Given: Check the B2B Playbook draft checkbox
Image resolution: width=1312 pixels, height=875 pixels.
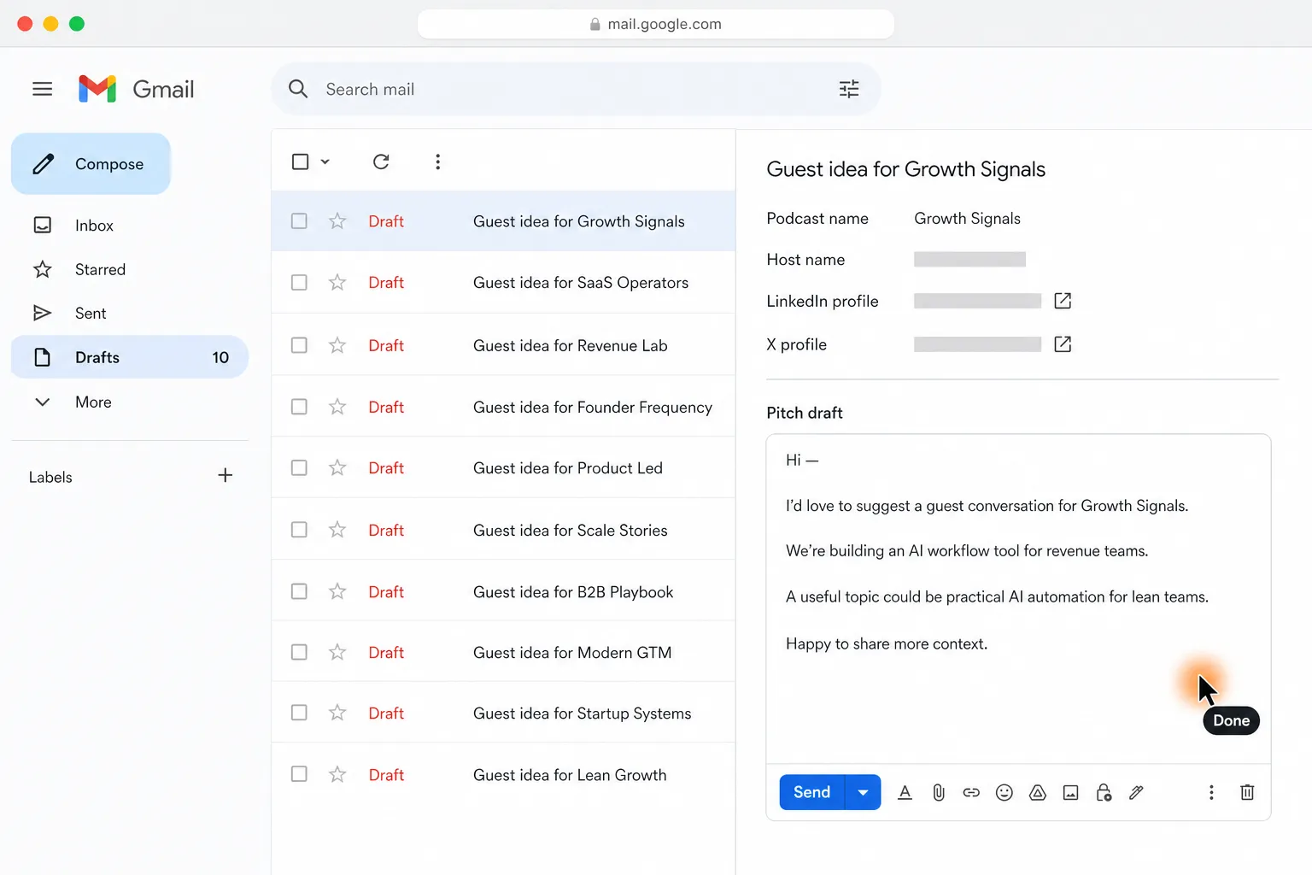Looking at the screenshot, I should (299, 591).
